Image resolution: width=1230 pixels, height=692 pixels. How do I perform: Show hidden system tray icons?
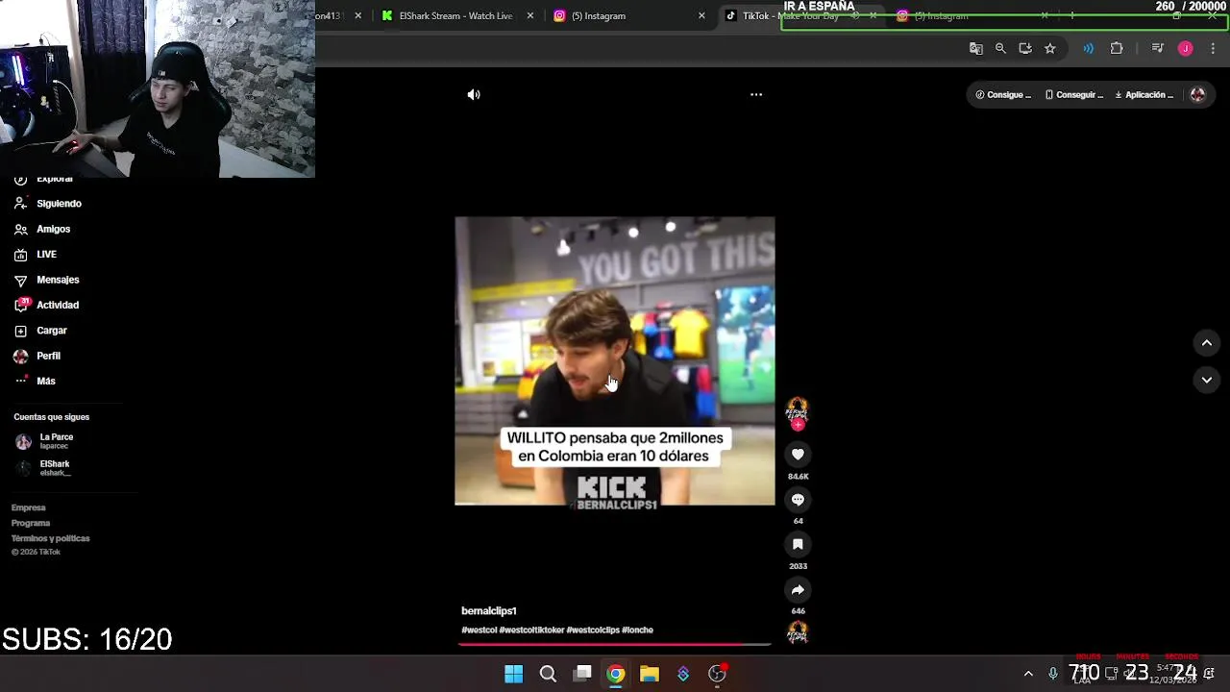click(1028, 674)
